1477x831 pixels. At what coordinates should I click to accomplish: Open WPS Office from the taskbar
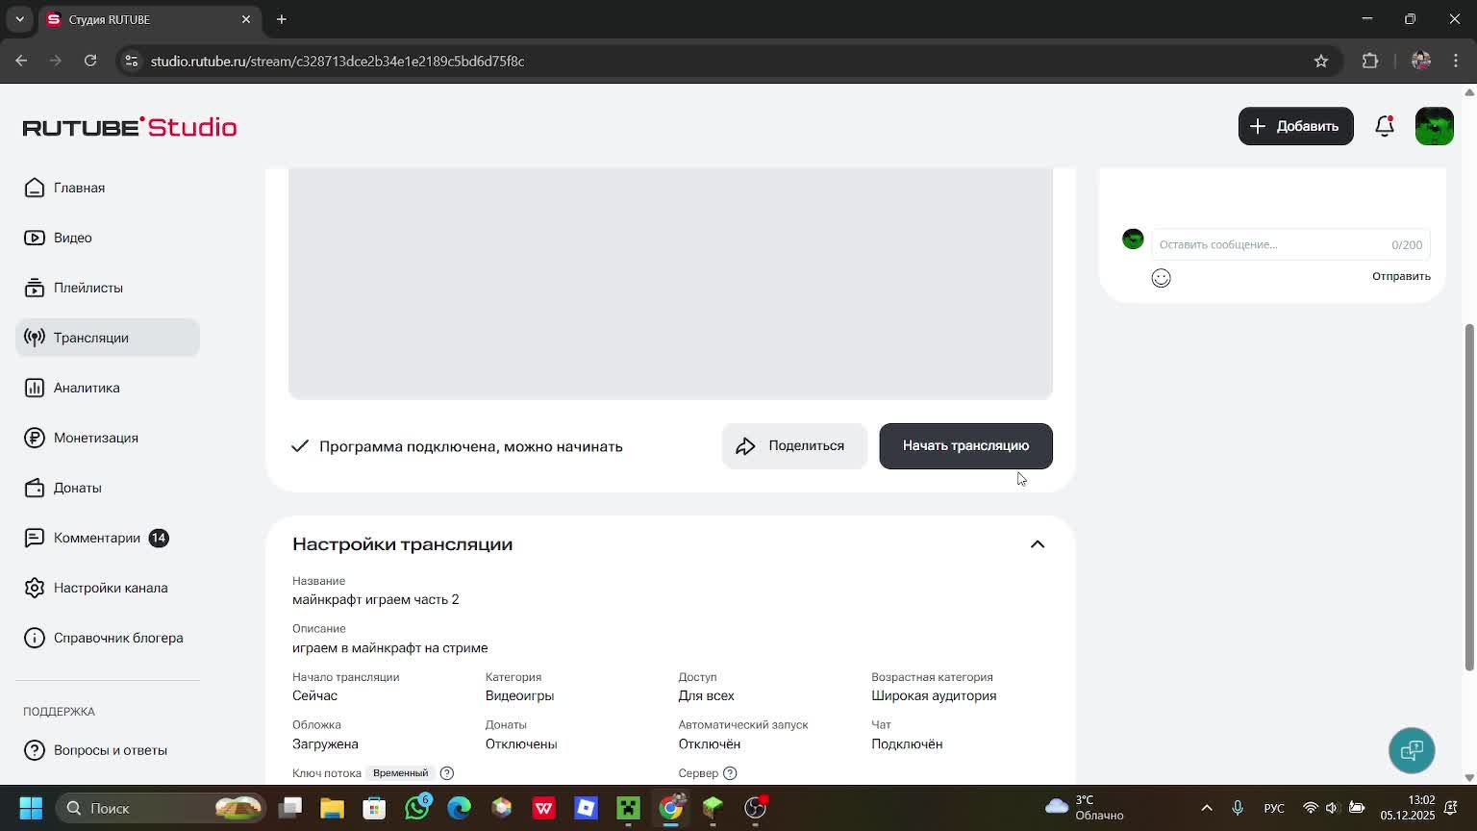[544, 808]
